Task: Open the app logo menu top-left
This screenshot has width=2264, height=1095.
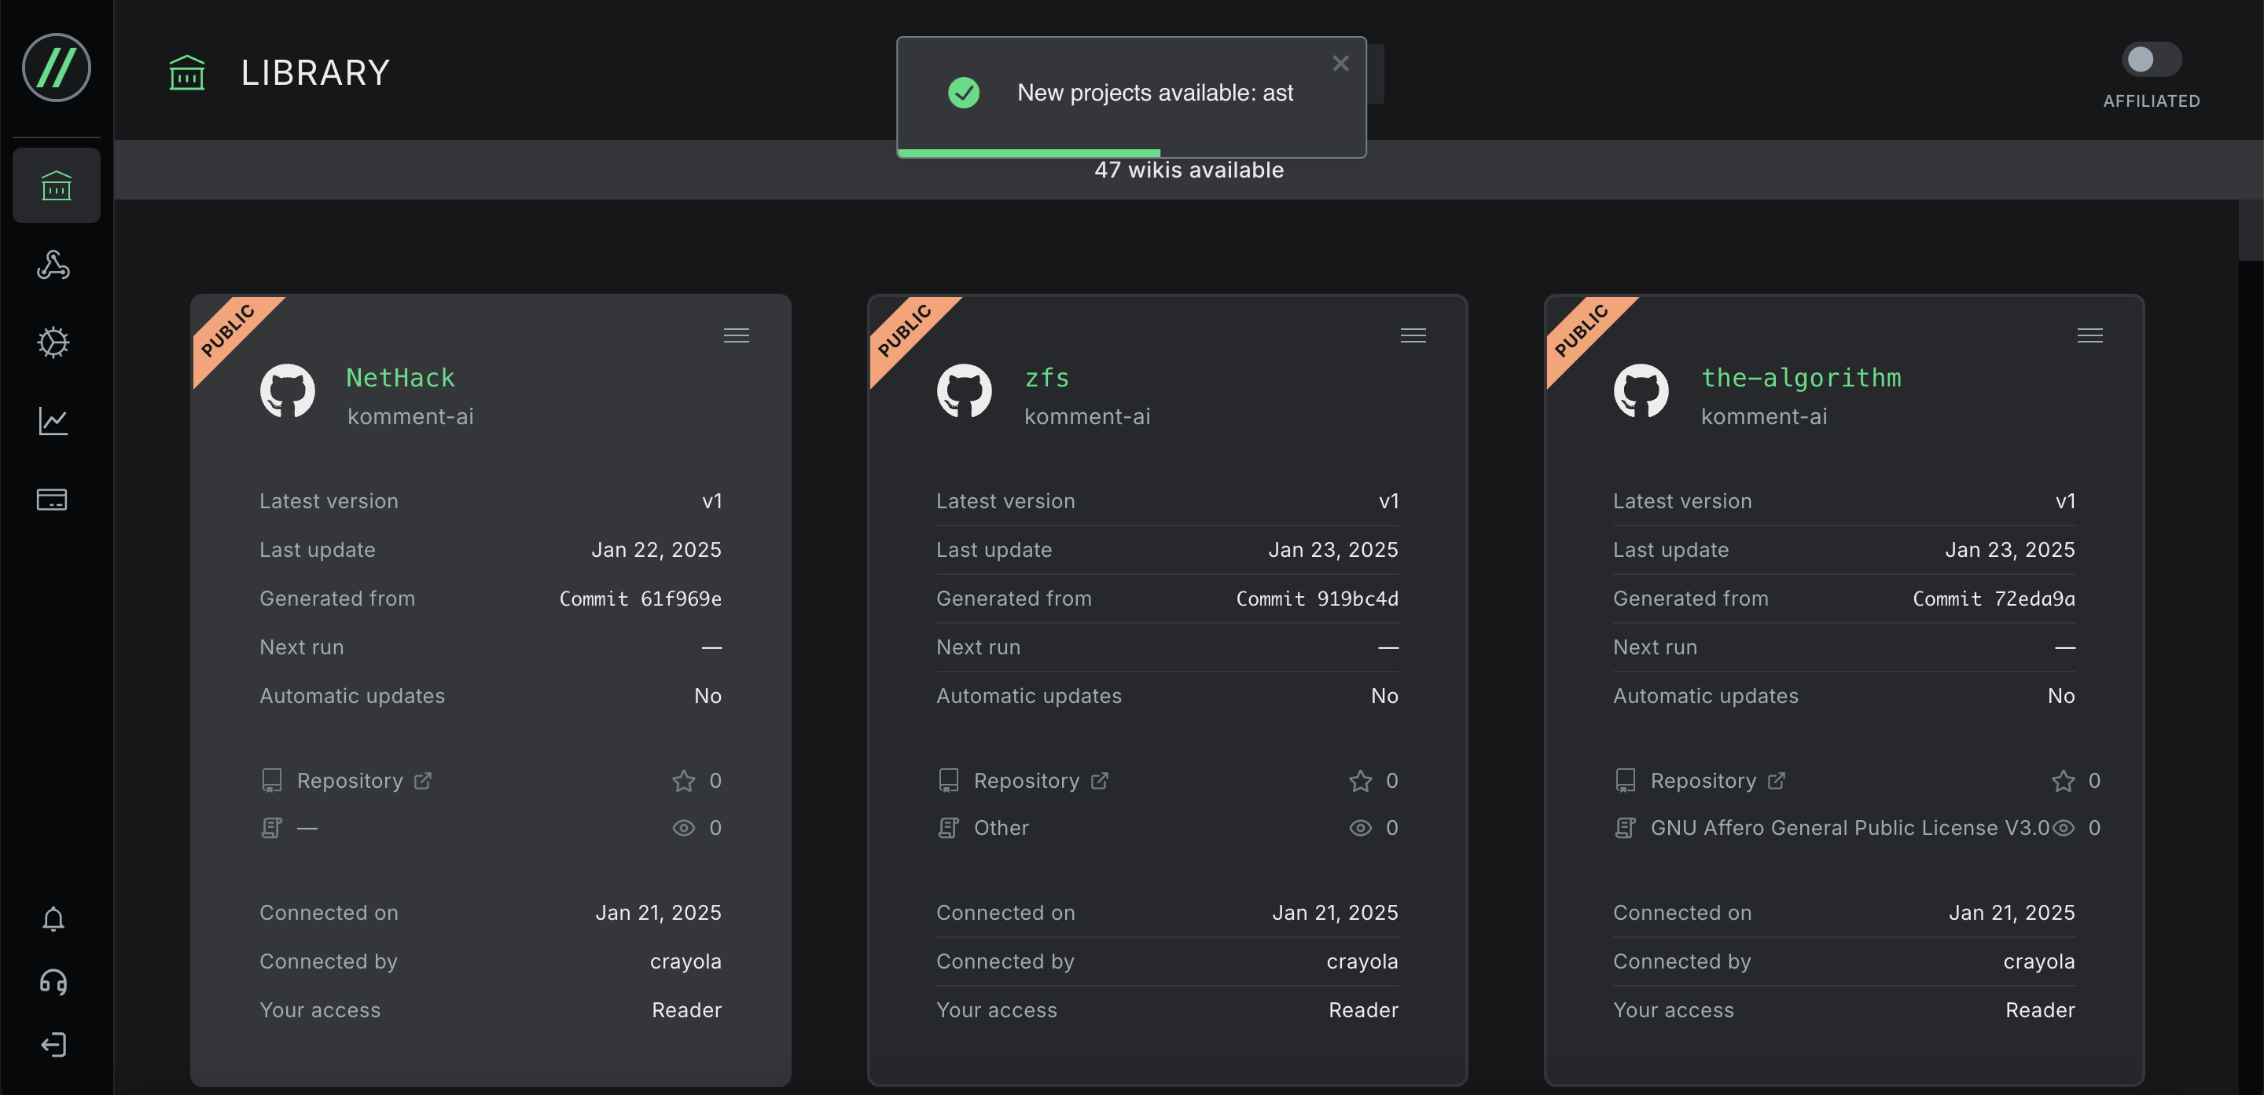Action: tap(55, 65)
